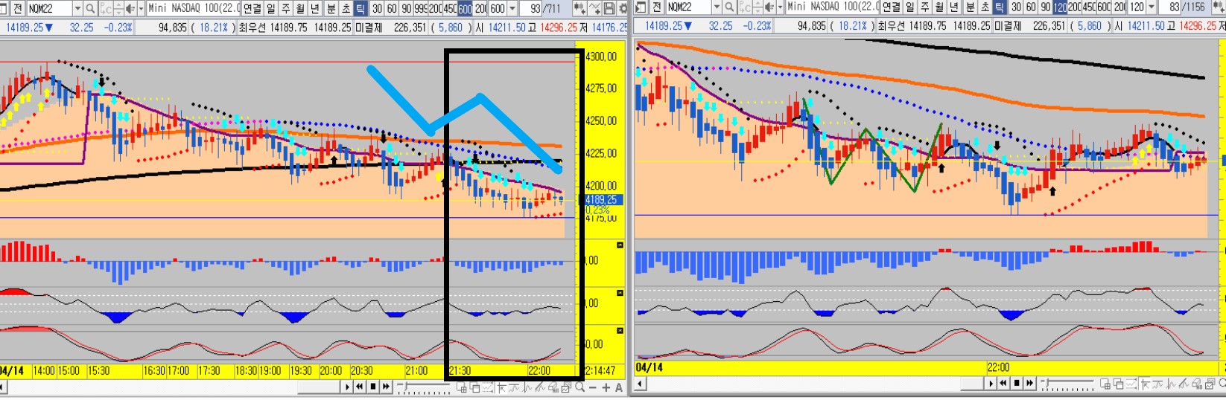The width and height of the screenshot is (1226, 400).
Task: Open dropdown arrow next to speaker in left chart
Action: pos(141,8)
